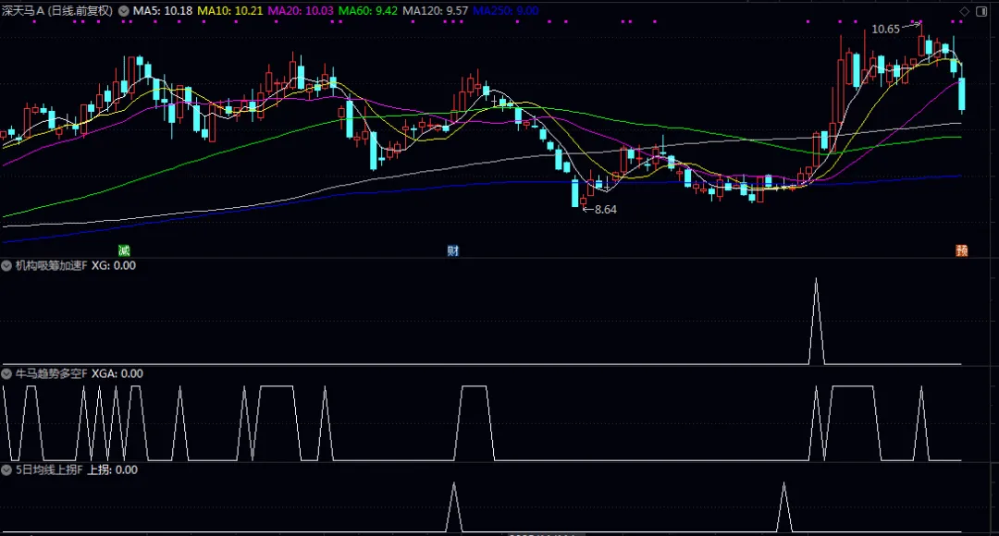This screenshot has height=536, width=999.
Task: Click the last cyan candlestick on chart
Action: point(961,94)
